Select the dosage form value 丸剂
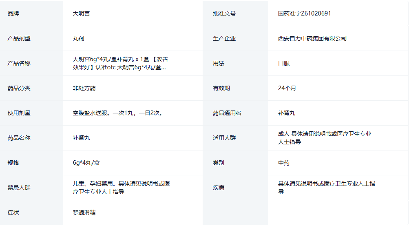This screenshot has height=230, width=409. pyautogui.click(x=78, y=38)
